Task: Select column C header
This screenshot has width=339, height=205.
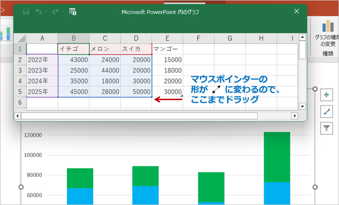Action: coord(105,38)
